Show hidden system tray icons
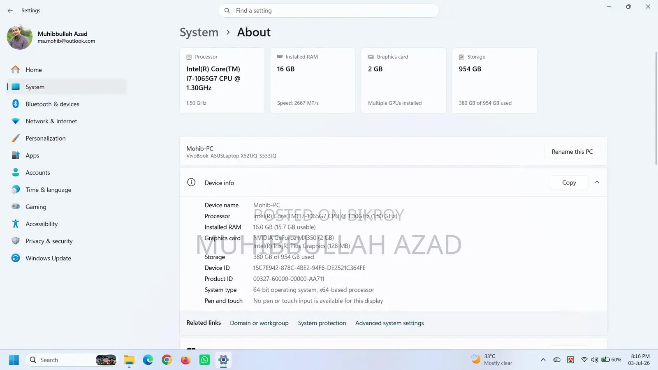This screenshot has width=658, height=370. pos(543,360)
